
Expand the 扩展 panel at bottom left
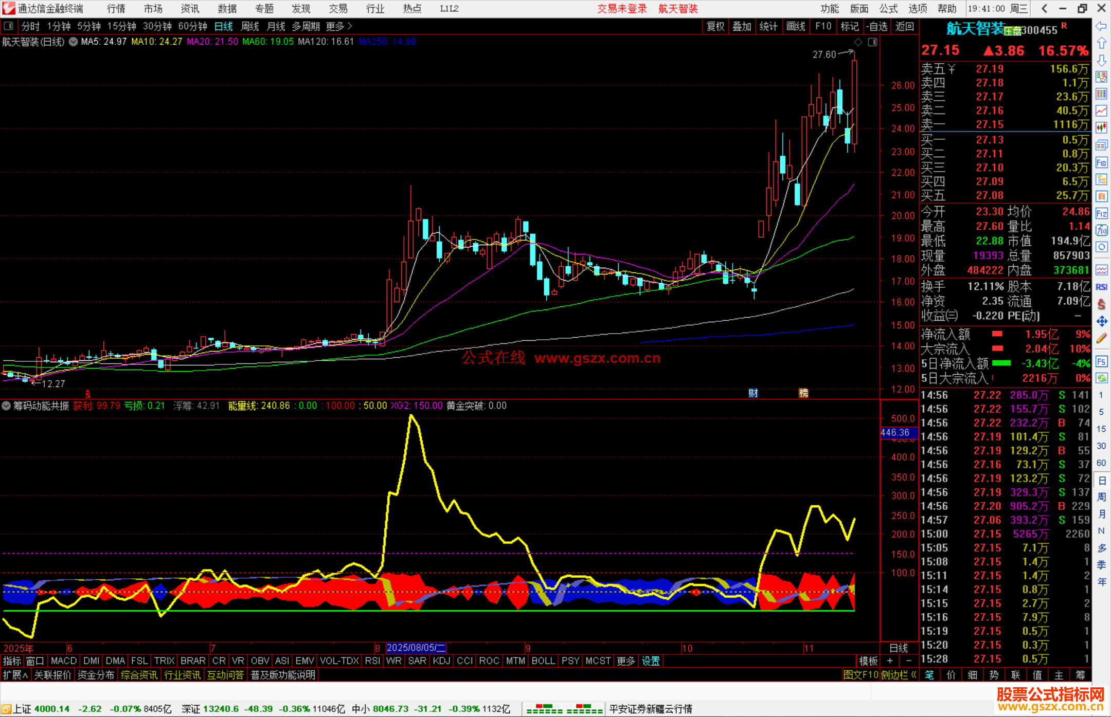(15, 675)
